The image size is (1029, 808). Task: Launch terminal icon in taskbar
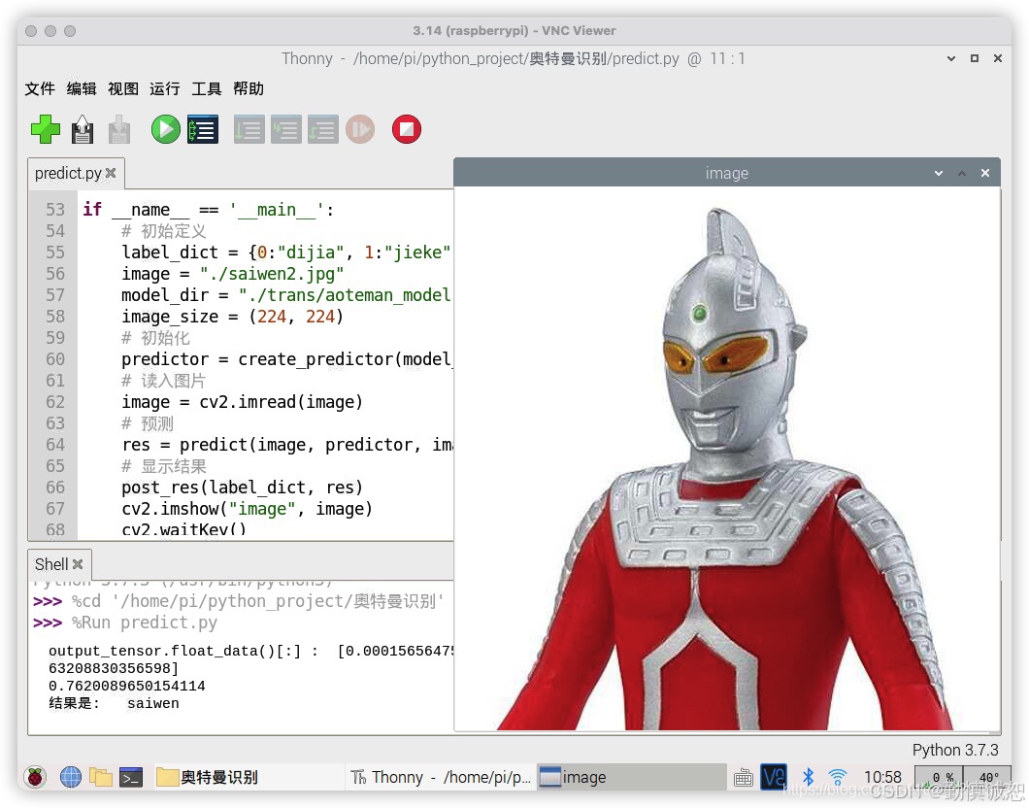coord(131,777)
